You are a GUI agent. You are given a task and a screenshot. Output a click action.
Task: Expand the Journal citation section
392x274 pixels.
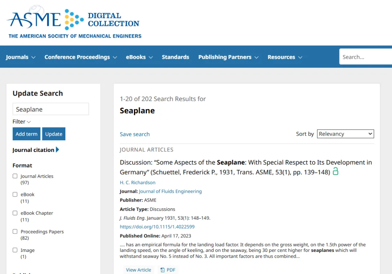pyautogui.click(x=36, y=150)
